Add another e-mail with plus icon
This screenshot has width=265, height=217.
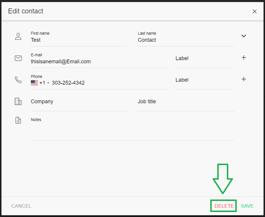[x=243, y=58]
